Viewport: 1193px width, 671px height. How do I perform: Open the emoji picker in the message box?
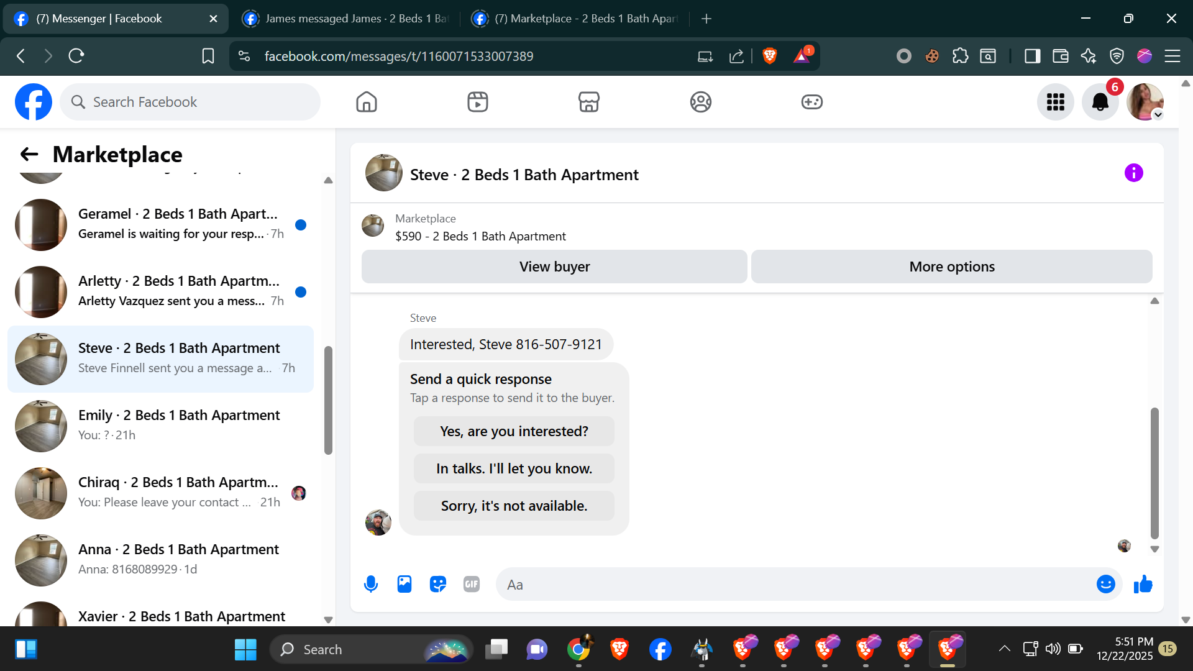click(x=1105, y=584)
